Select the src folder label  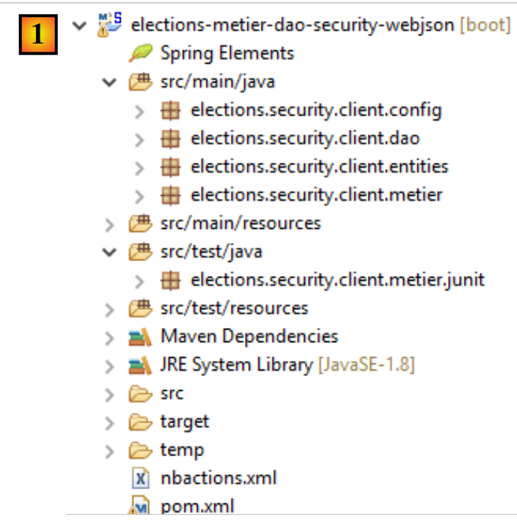(172, 393)
